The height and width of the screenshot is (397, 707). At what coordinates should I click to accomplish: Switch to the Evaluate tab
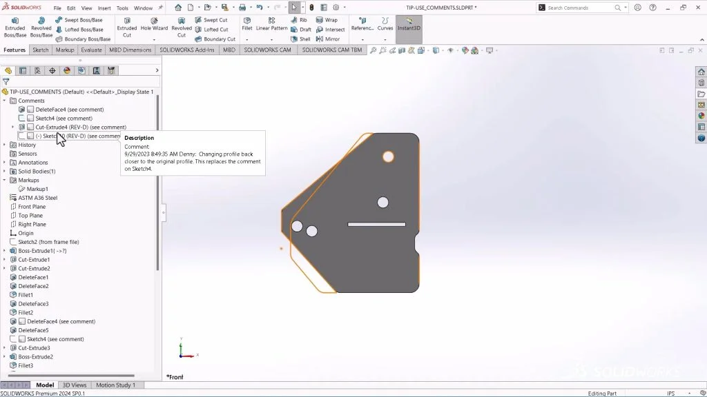pyautogui.click(x=91, y=50)
